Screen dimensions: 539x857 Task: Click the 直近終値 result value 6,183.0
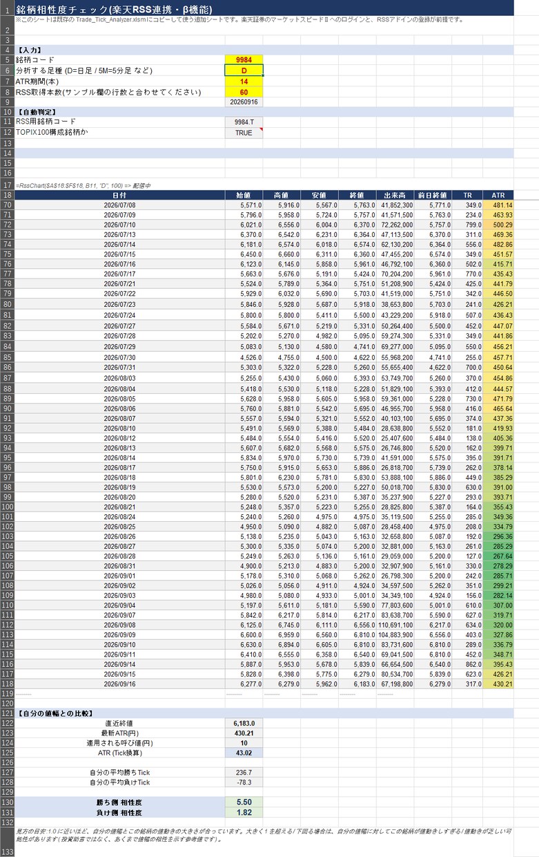(x=244, y=723)
